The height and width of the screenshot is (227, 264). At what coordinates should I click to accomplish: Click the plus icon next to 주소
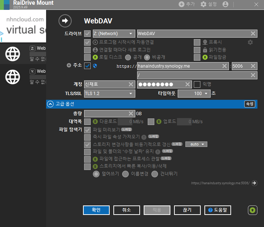(x=69, y=65)
